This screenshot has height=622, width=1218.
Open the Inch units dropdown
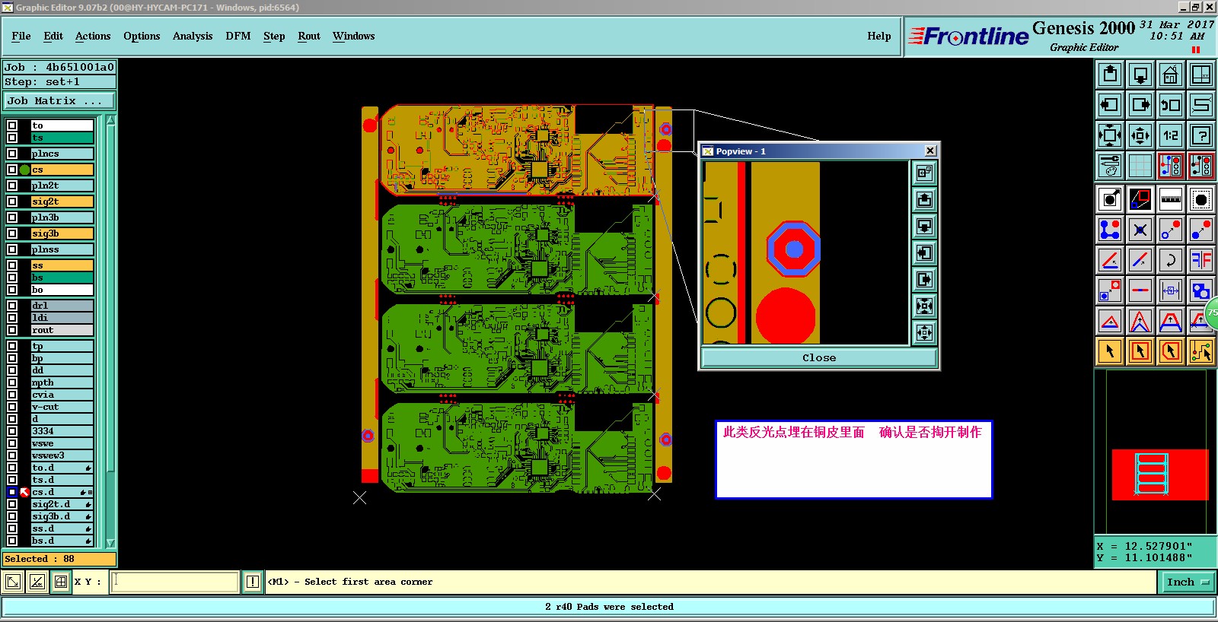pyautogui.click(x=1187, y=582)
